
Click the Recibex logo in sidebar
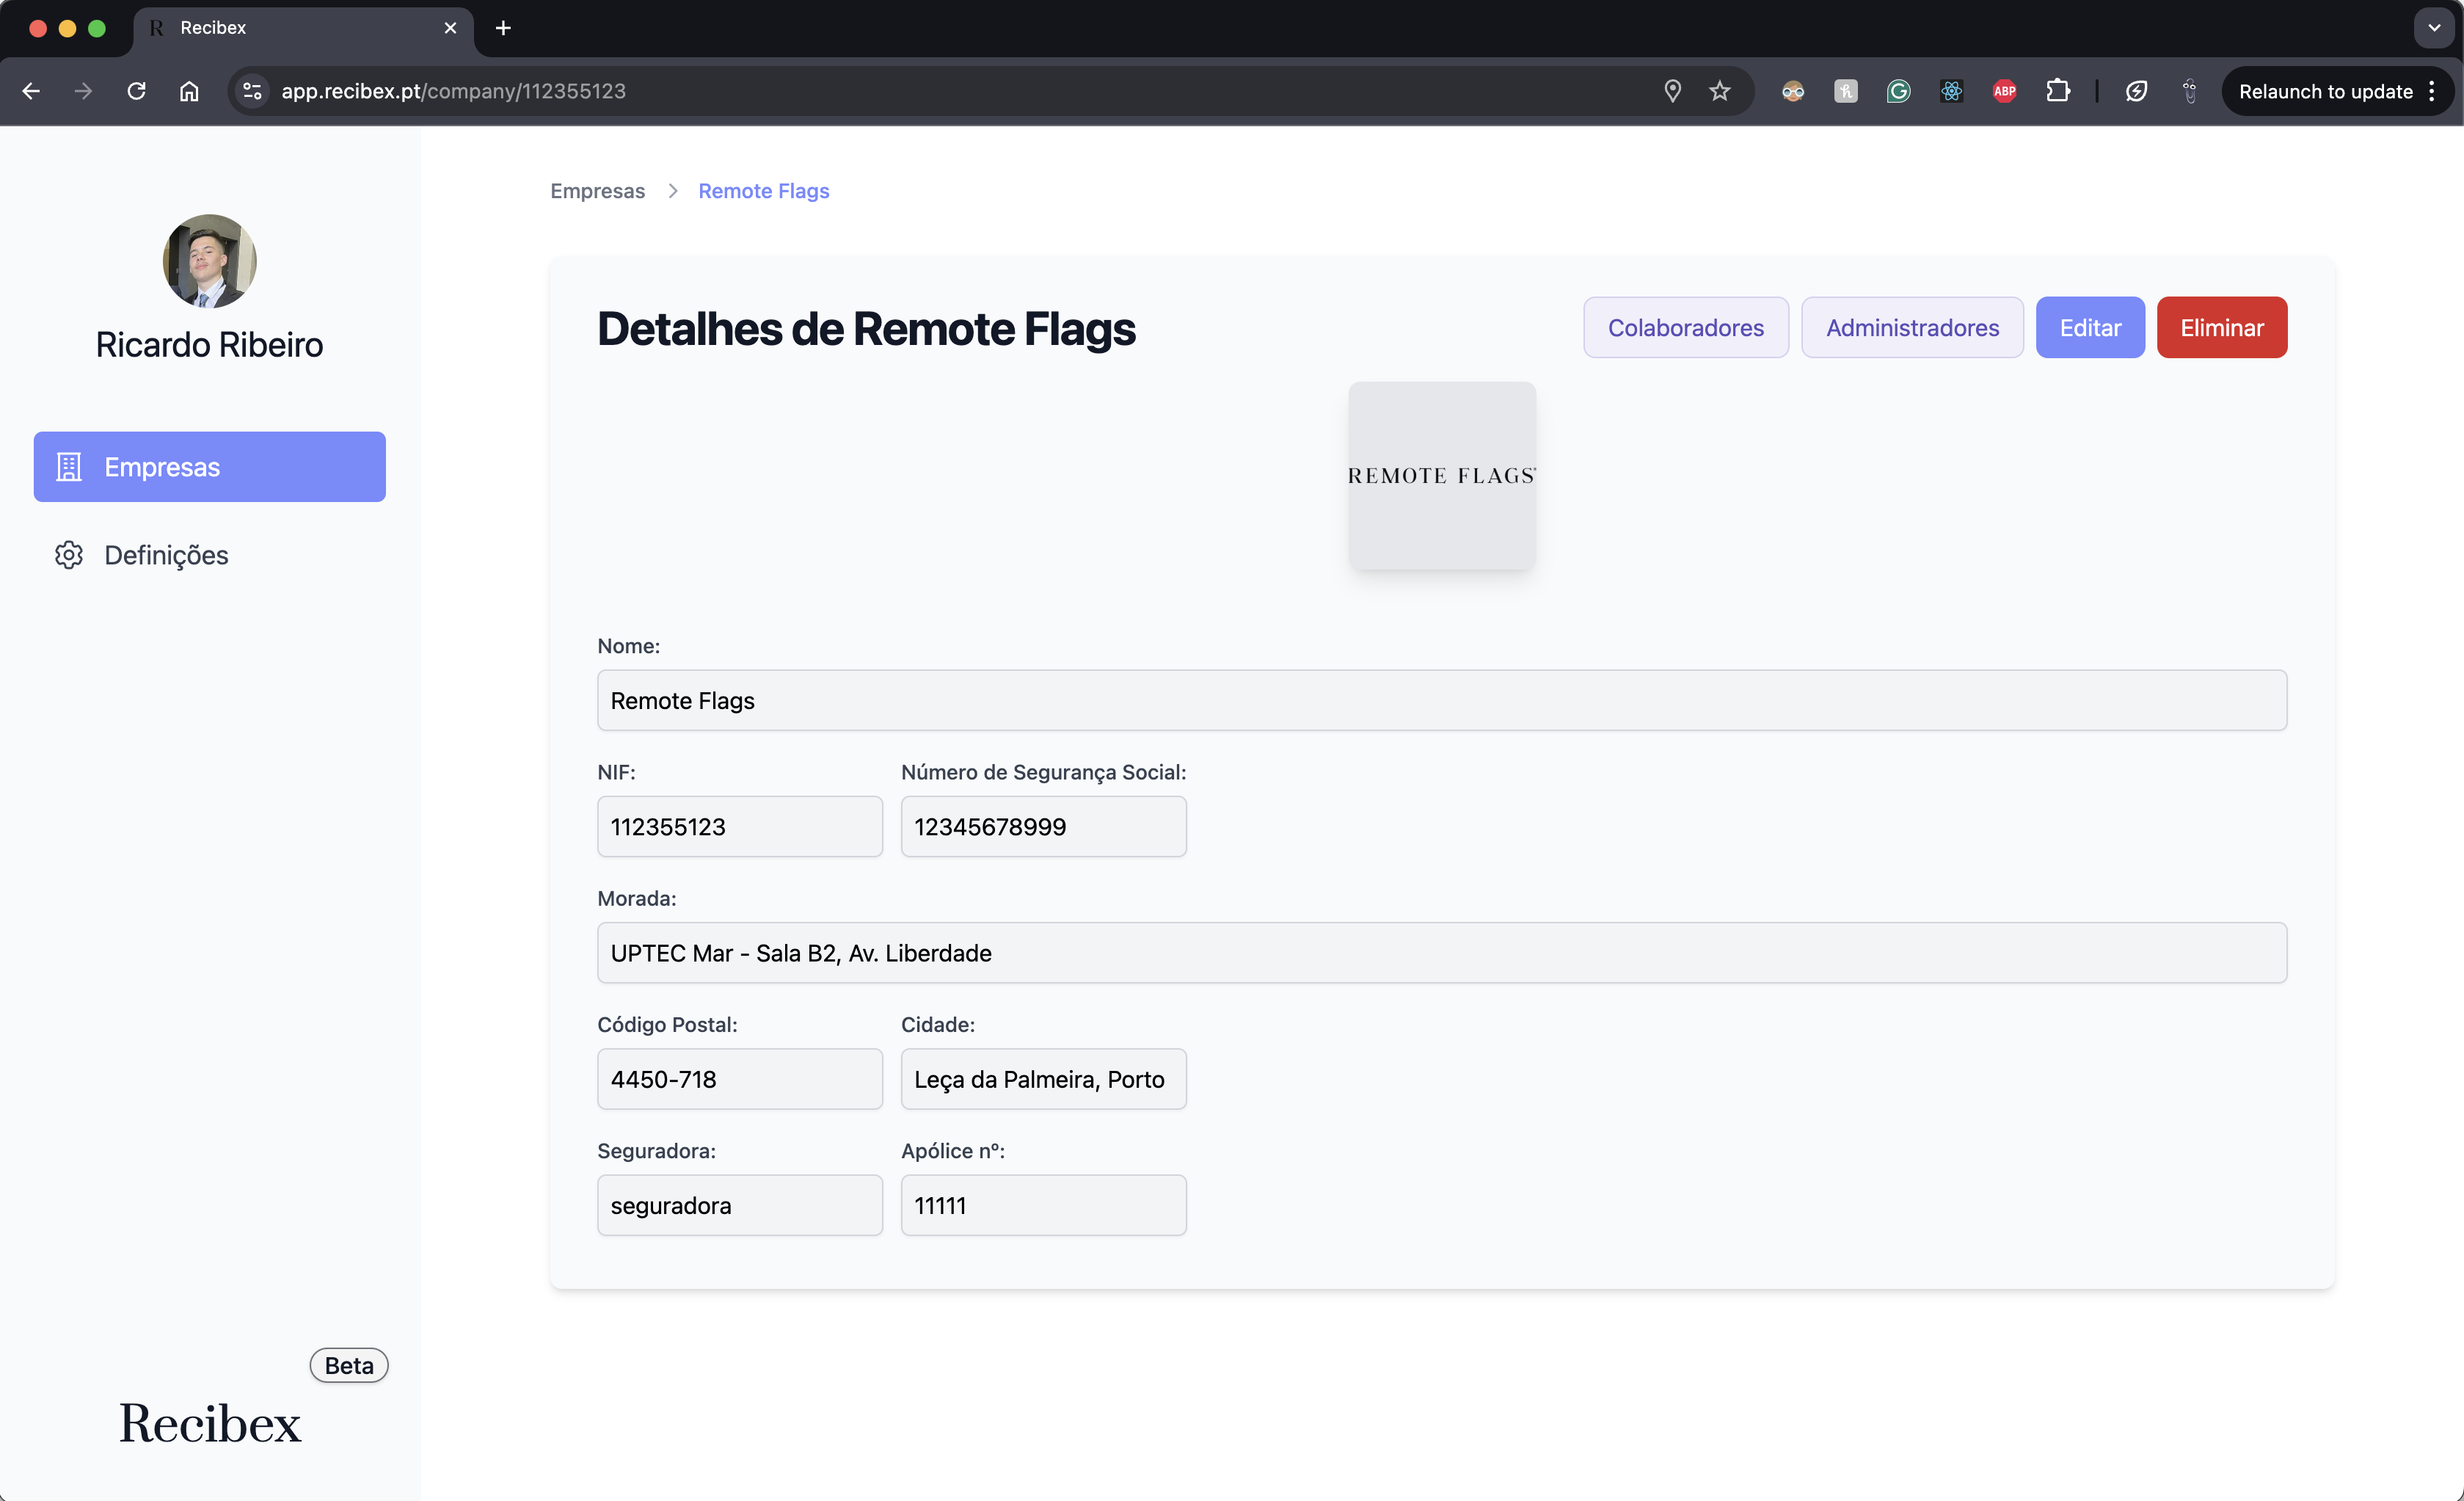click(210, 1424)
